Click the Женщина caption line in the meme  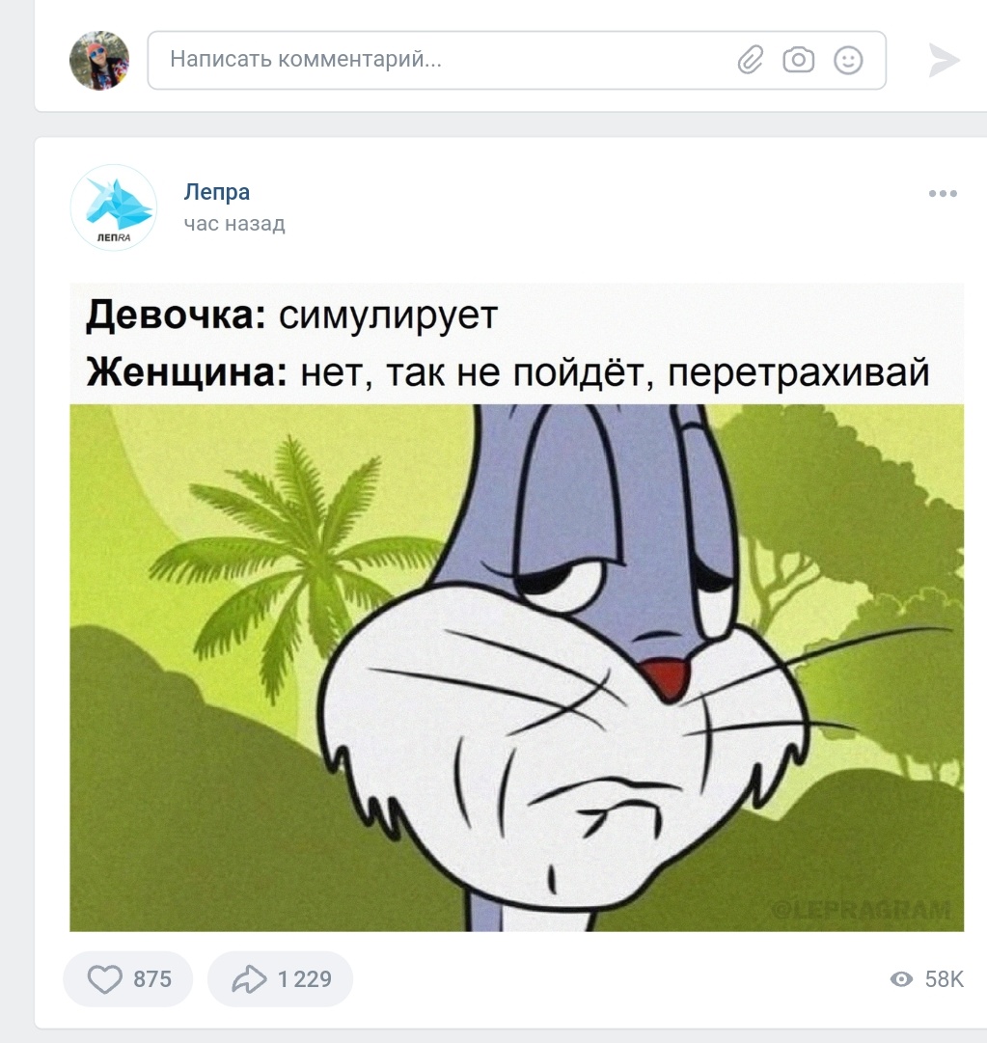coord(508,371)
